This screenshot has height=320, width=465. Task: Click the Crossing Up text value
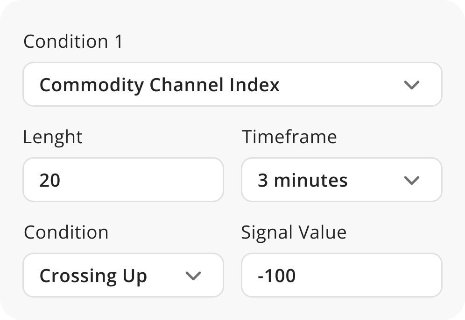(x=93, y=276)
